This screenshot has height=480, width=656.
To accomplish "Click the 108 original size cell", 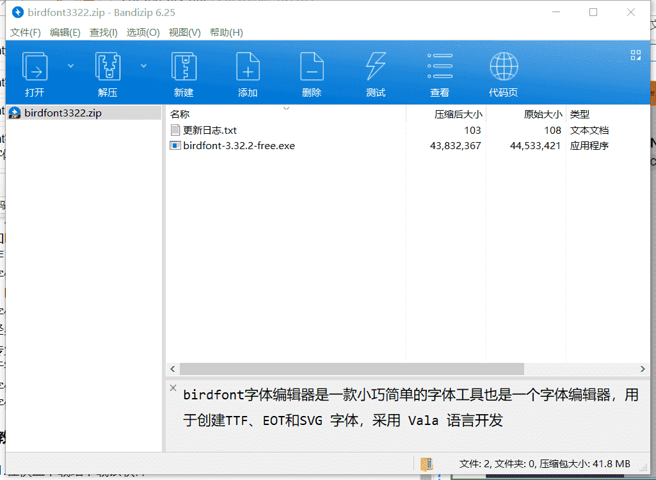I will point(552,130).
